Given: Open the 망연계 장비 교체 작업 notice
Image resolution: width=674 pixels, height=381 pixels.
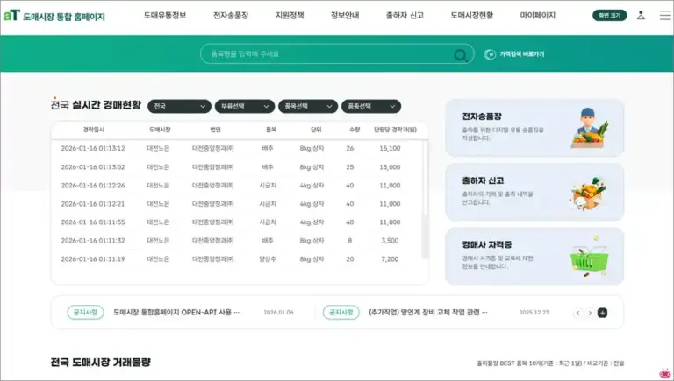Looking at the screenshot, I should click(x=428, y=313).
